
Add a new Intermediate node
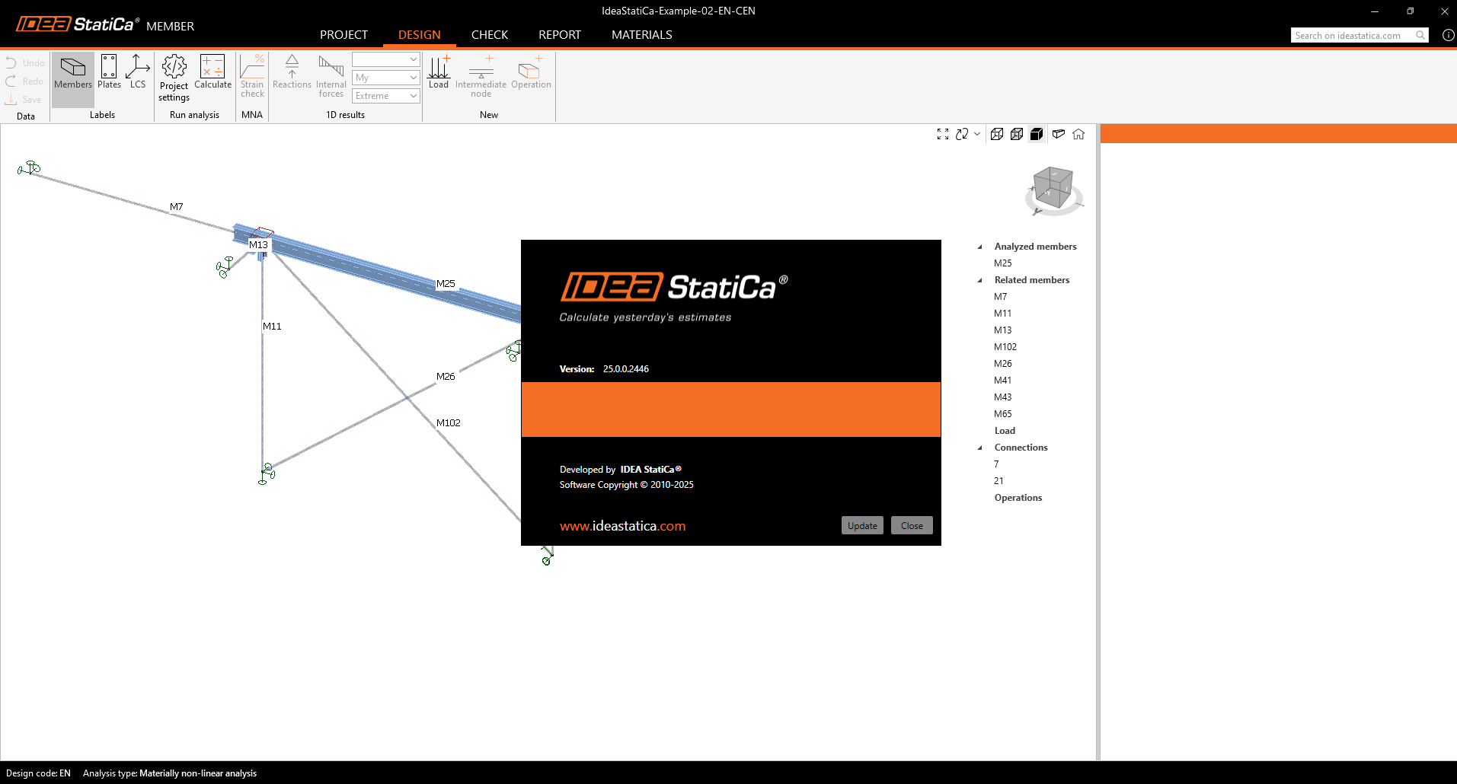click(x=481, y=77)
